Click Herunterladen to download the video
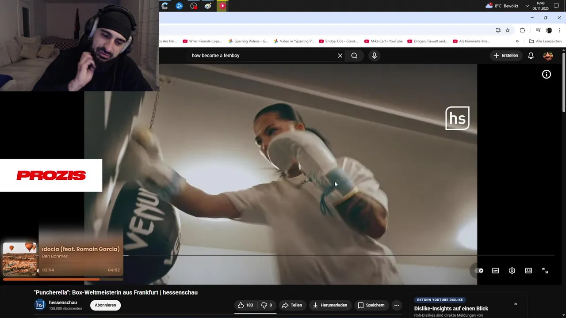 [330, 305]
